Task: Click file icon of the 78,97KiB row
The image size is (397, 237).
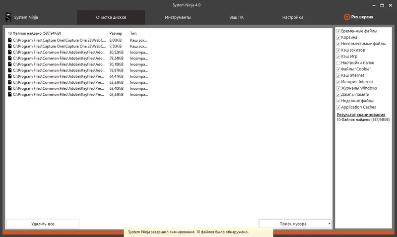Action: pyautogui.click(x=9, y=70)
